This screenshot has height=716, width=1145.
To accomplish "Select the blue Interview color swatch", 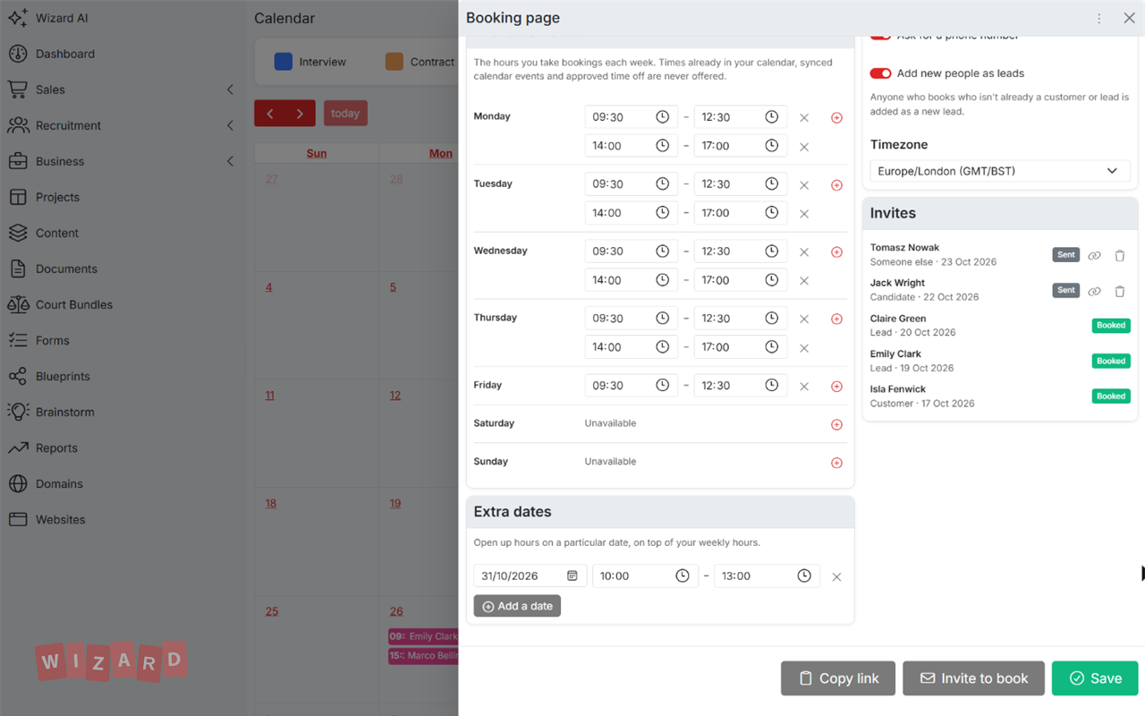I will (x=283, y=62).
